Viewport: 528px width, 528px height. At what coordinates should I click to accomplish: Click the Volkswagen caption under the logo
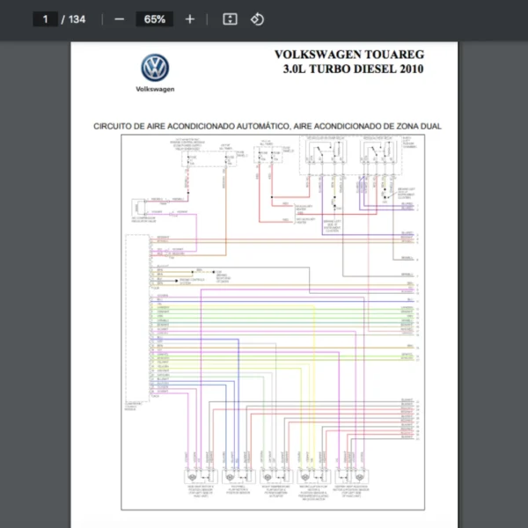(x=155, y=89)
